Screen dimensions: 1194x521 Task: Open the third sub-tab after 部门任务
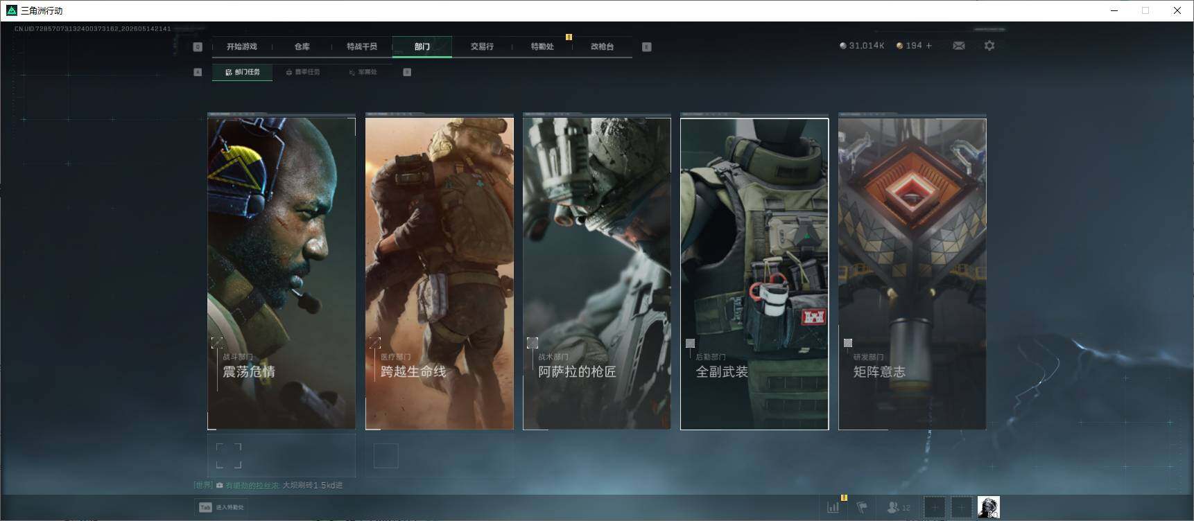point(363,72)
